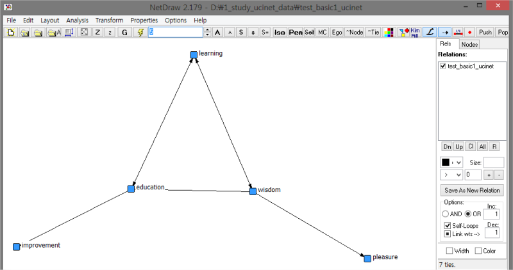Open the Properties menu
Viewport: 513px width, 270px height.
(144, 20)
